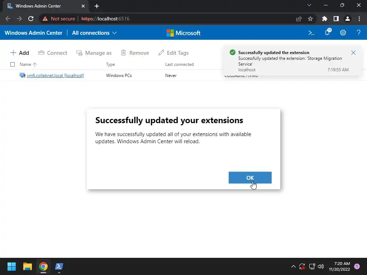Open the network tray icon
The width and height of the screenshot is (367, 275).
tap(312, 266)
